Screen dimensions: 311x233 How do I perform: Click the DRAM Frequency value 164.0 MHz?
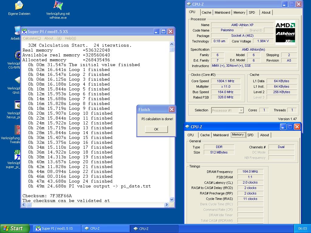pyautogui.click(x=250, y=171)
